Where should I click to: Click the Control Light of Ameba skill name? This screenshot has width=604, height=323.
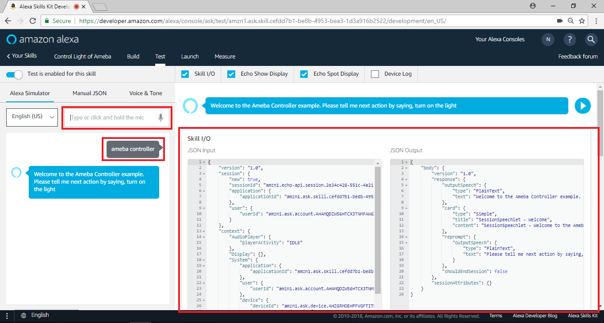[83, 57]
